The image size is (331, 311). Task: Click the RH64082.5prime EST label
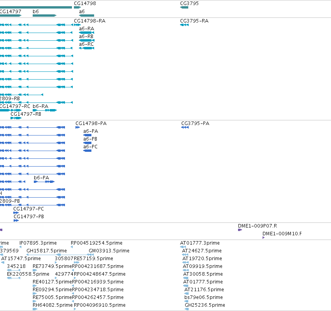point(53,305)
